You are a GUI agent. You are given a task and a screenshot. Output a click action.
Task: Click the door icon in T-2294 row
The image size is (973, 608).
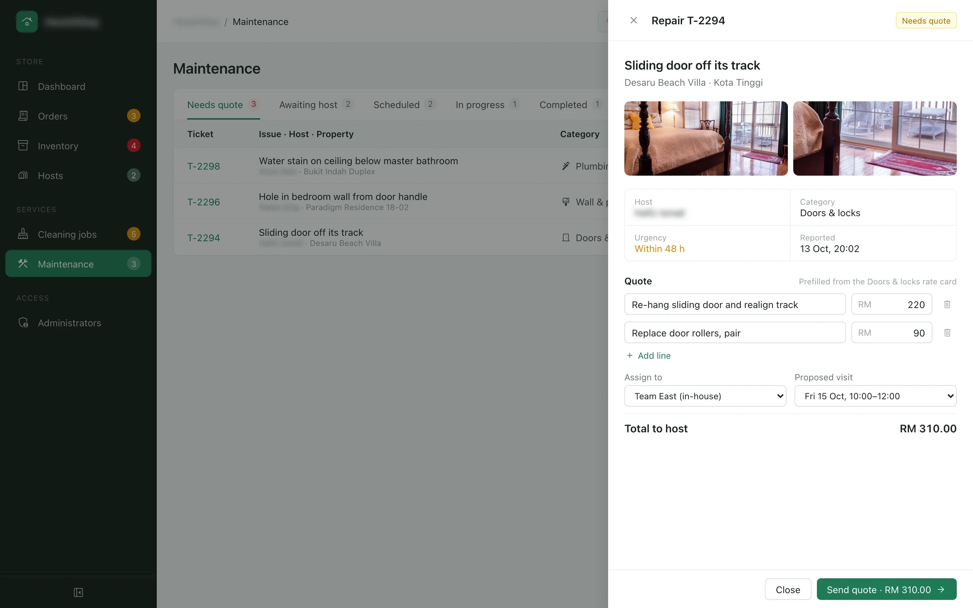pyautogui.click(x=566, y=238)
